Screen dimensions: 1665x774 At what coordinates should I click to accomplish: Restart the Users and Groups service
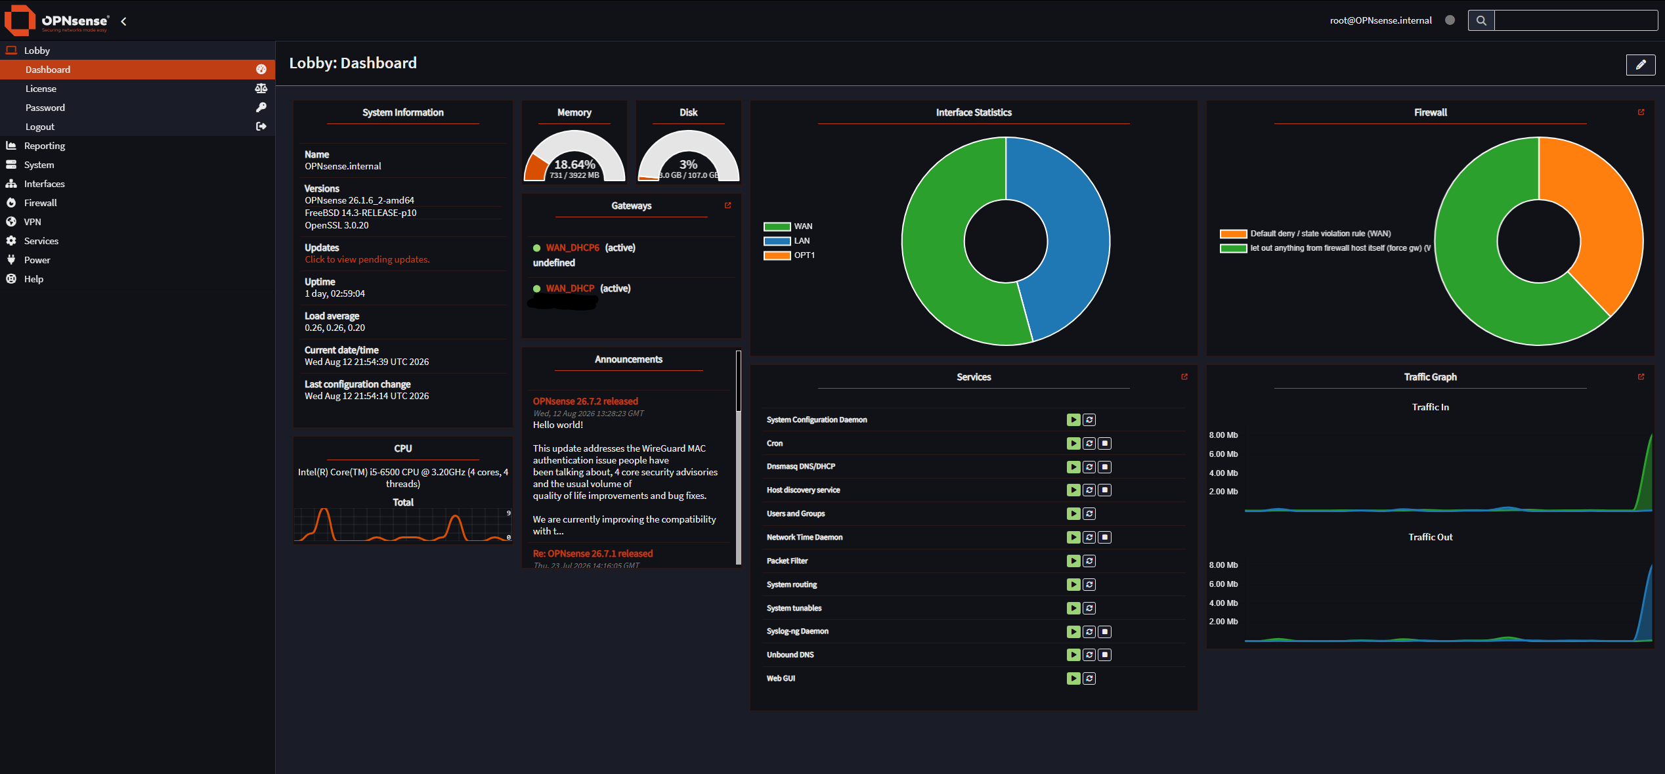coord(1089,514)
